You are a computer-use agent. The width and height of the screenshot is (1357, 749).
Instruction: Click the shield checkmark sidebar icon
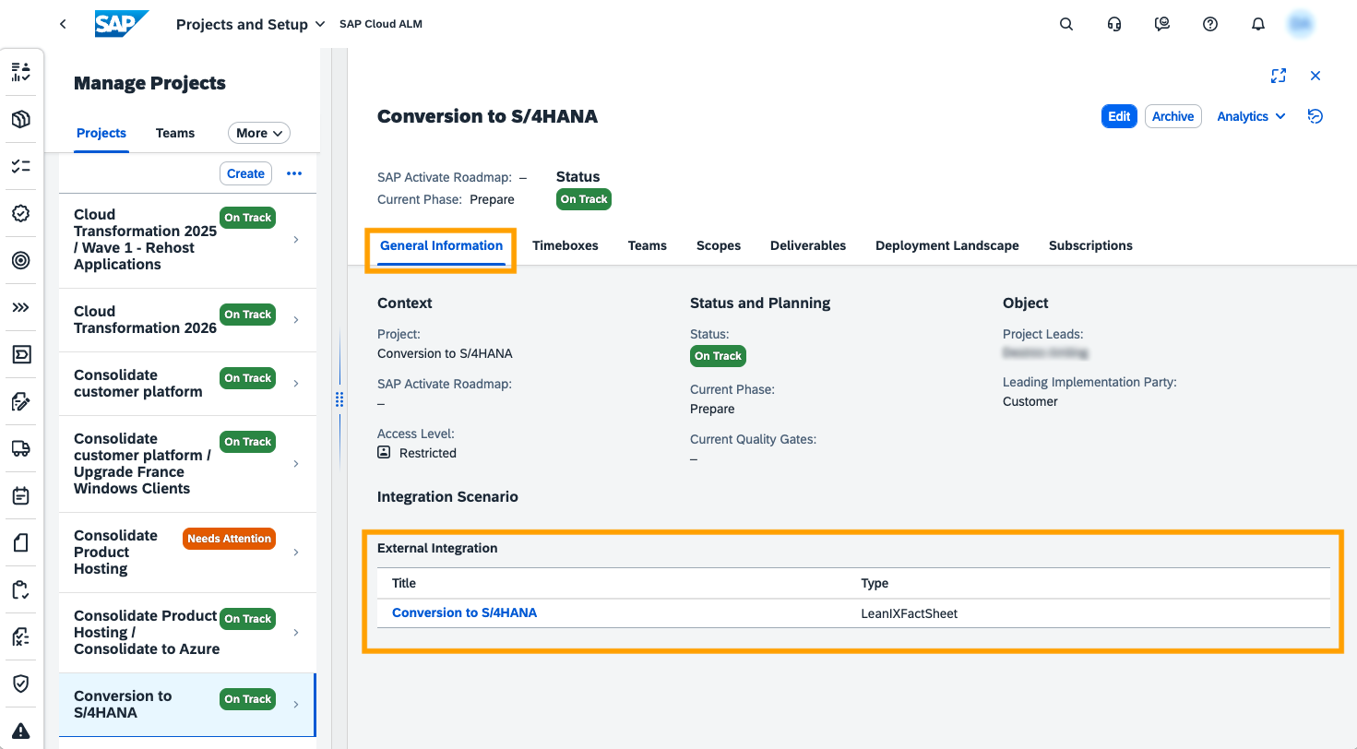(21, 684)
